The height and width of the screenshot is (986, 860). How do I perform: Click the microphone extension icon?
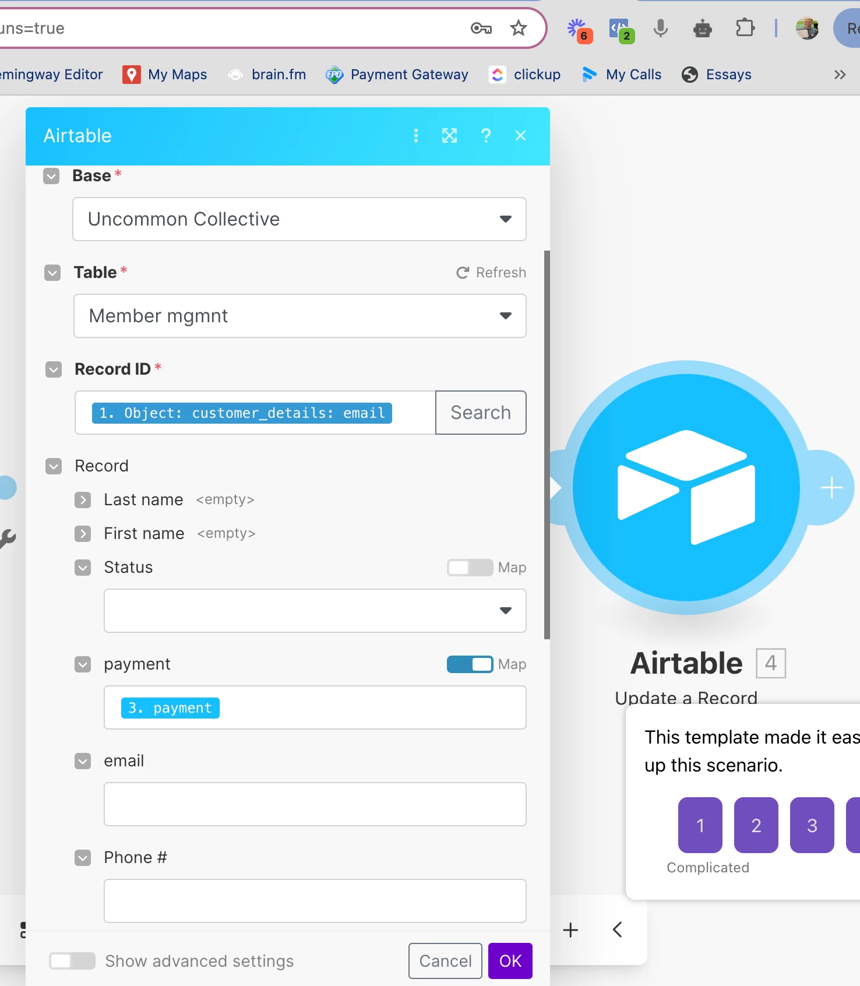pos(660,28)
